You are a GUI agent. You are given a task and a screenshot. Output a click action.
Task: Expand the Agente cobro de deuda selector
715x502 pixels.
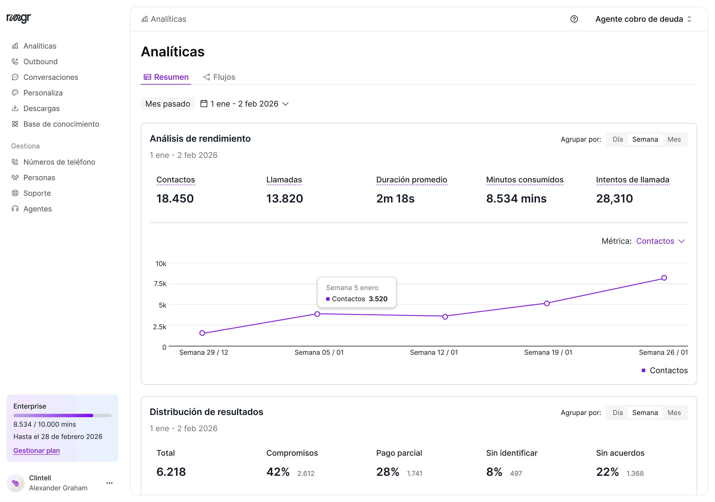pos(643,19)
